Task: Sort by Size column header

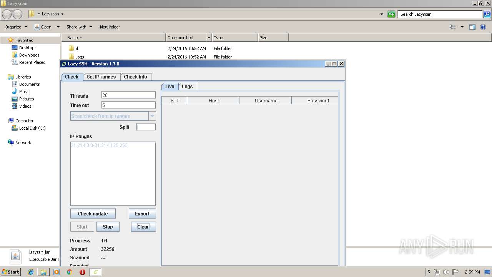Action: point(273,38)
